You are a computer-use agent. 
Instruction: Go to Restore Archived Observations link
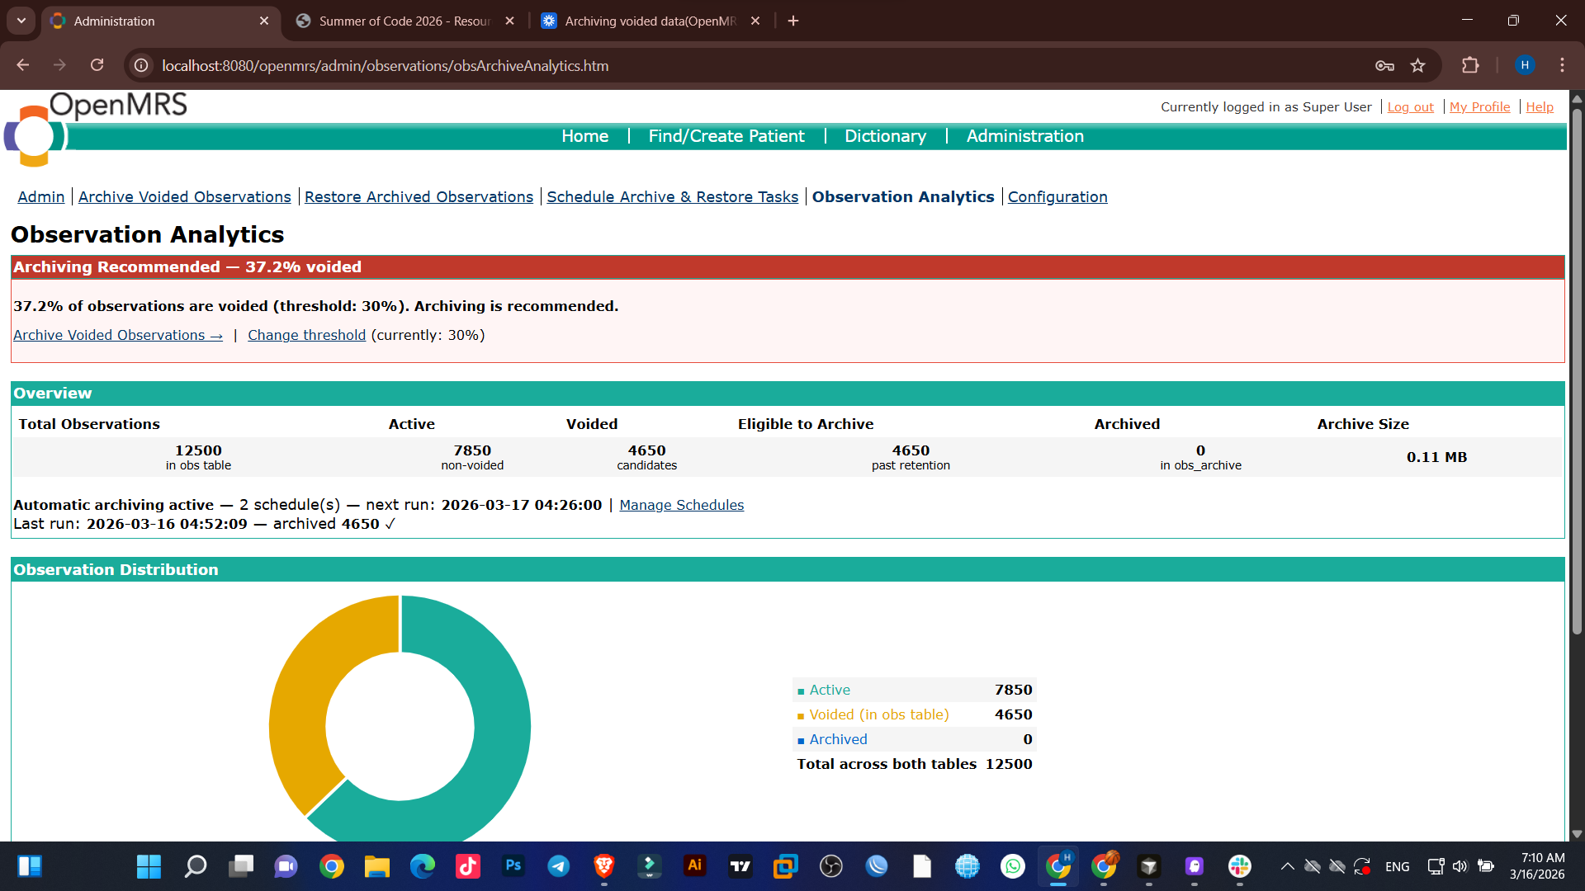pyautogui.click(x=419, y=197)
